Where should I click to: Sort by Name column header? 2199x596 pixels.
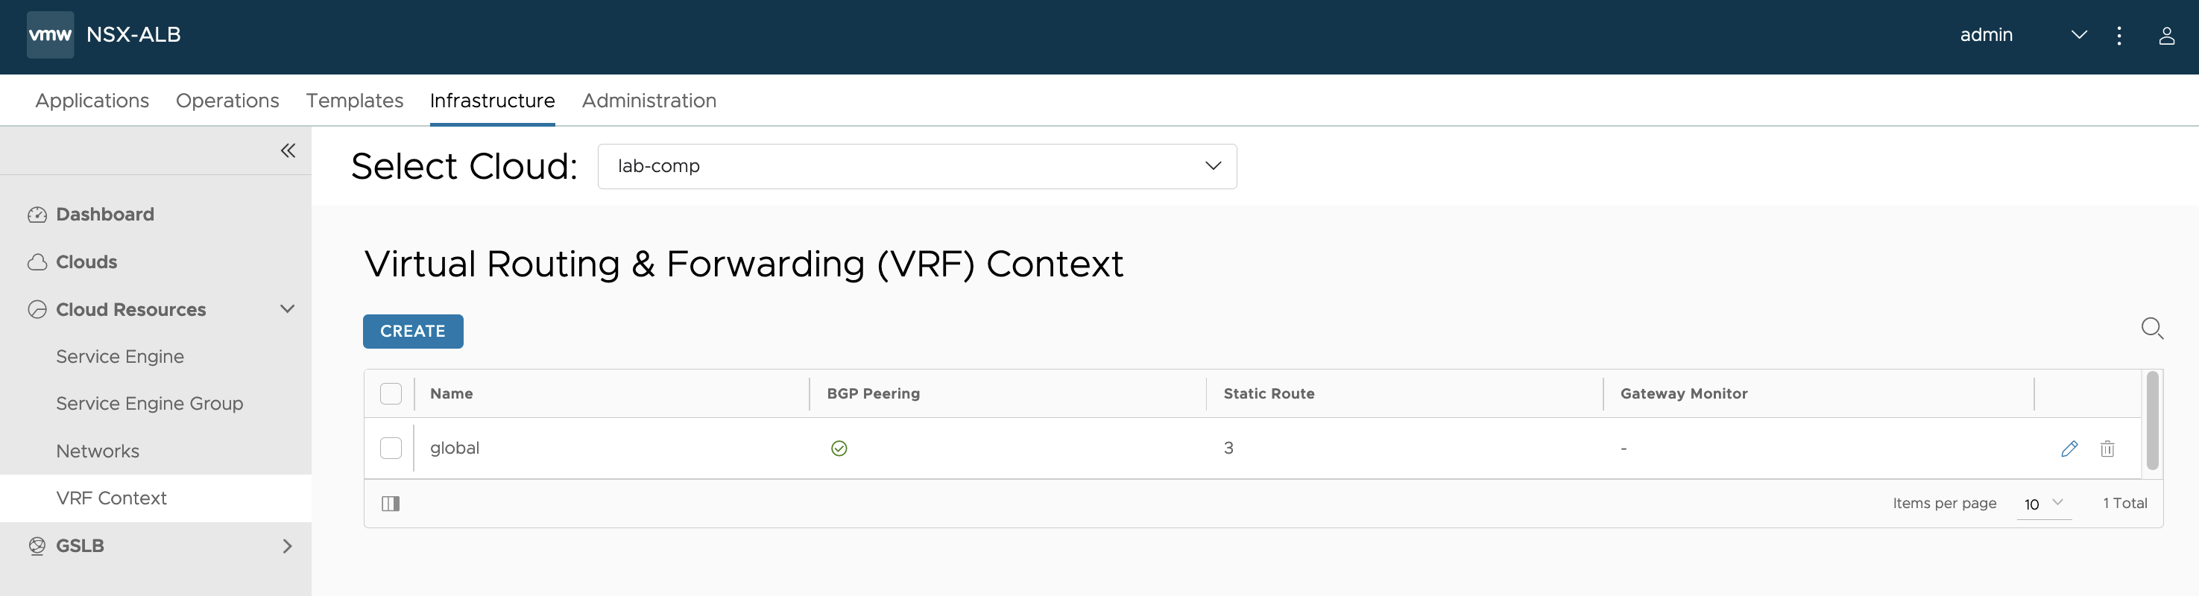451,394
